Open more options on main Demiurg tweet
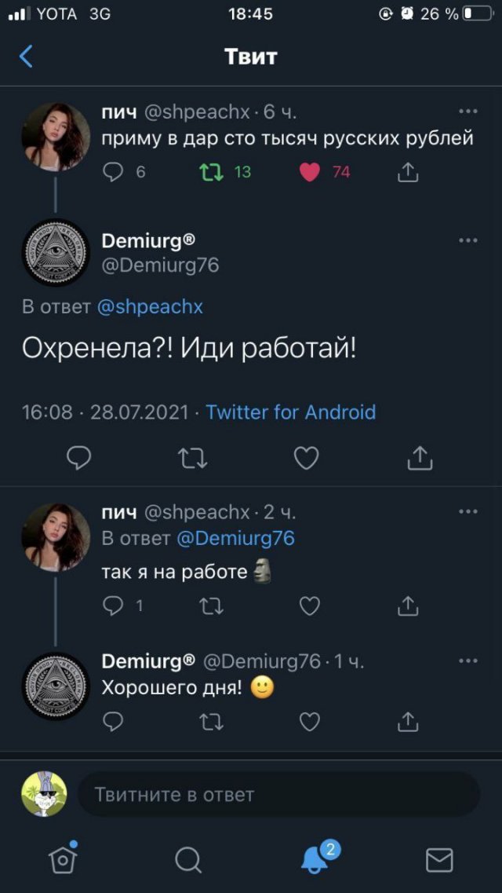The width and height of the screenshot is (502, 893). (x=467, y=240)
